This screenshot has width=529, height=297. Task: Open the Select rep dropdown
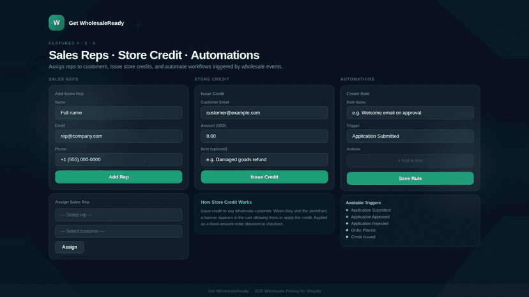coord(118,215)
